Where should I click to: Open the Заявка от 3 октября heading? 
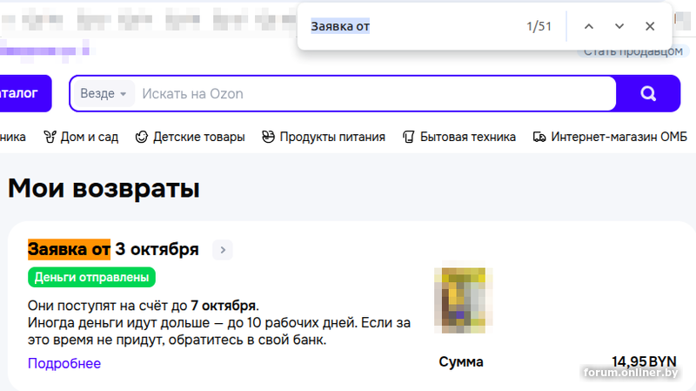113,249
